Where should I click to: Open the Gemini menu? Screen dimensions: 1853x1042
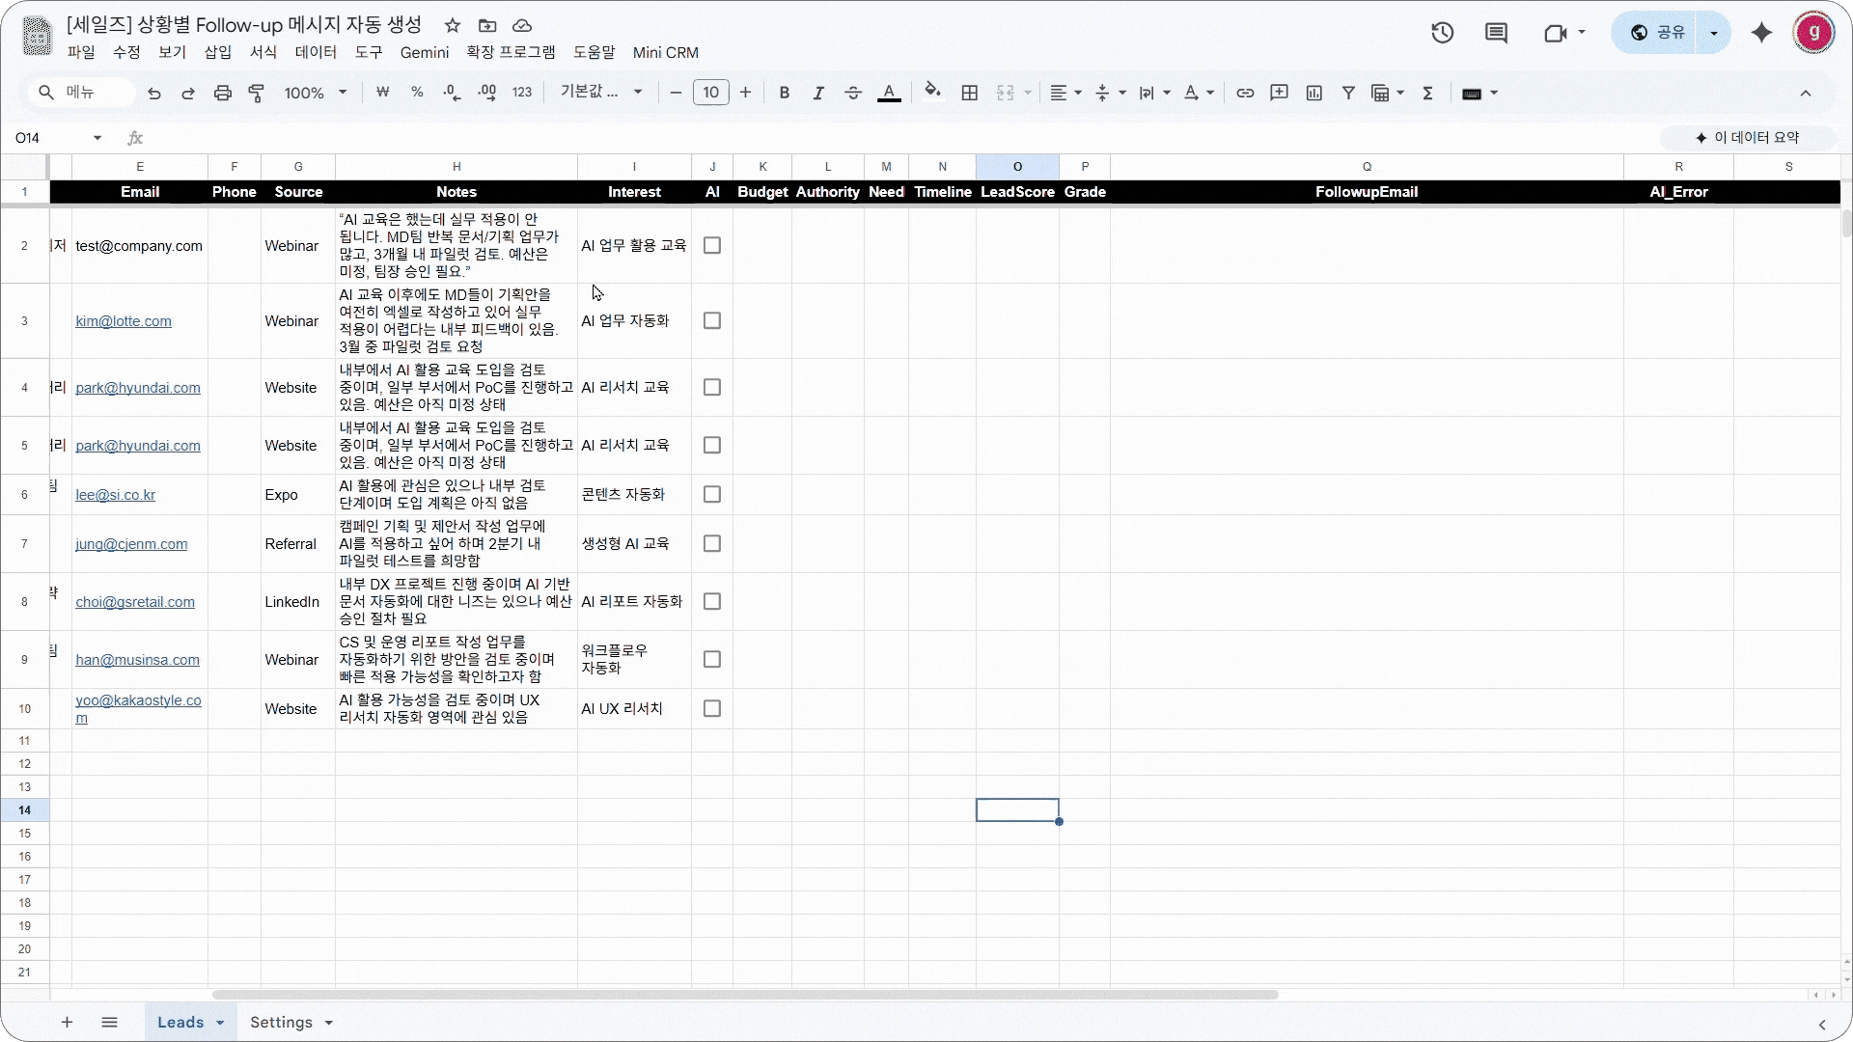425,52
